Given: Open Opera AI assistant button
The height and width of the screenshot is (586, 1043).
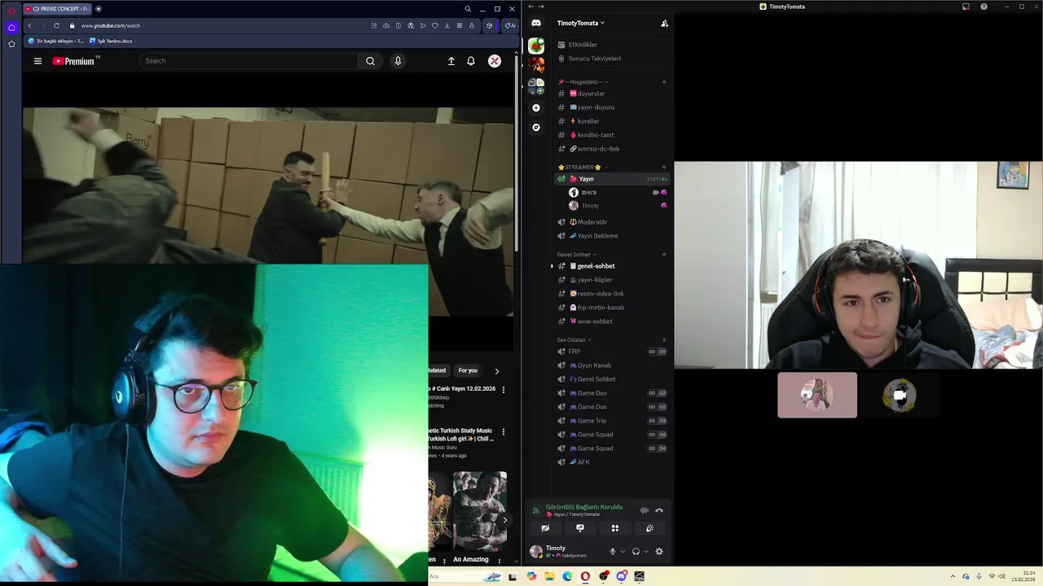Looking at the screenshot, I should tap(510, 25).
